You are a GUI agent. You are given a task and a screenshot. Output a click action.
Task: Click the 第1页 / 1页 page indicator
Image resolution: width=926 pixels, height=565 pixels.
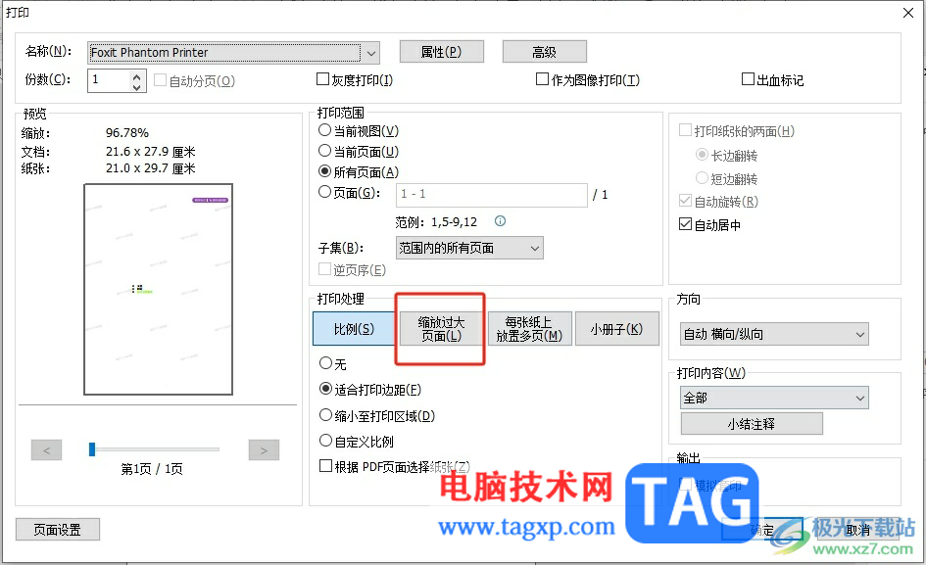pyautogui.click(x=152, y=469)
